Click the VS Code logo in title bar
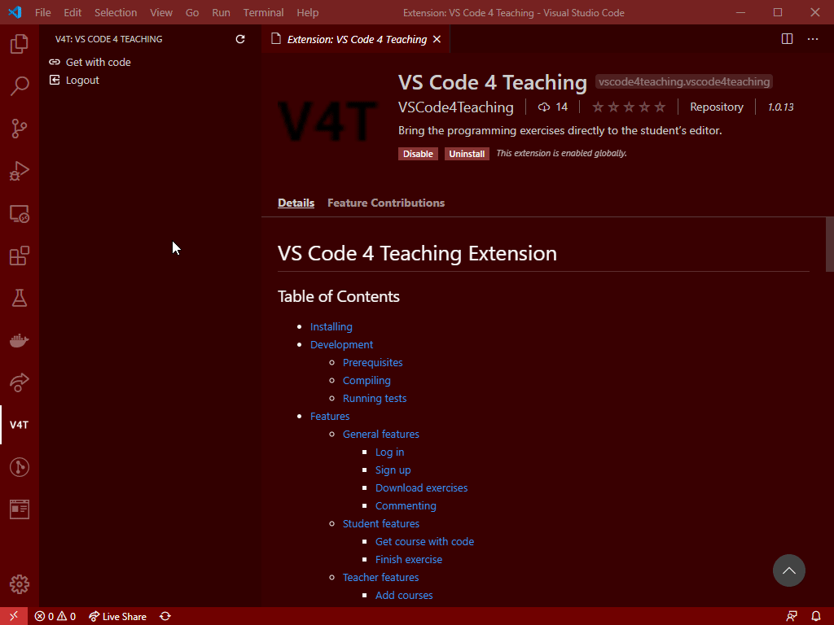This screenshot has width=834, height=625. 15,12
